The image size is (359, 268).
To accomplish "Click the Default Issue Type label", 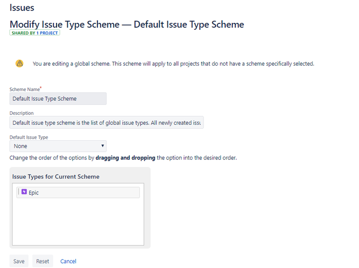I will [29, 137].
